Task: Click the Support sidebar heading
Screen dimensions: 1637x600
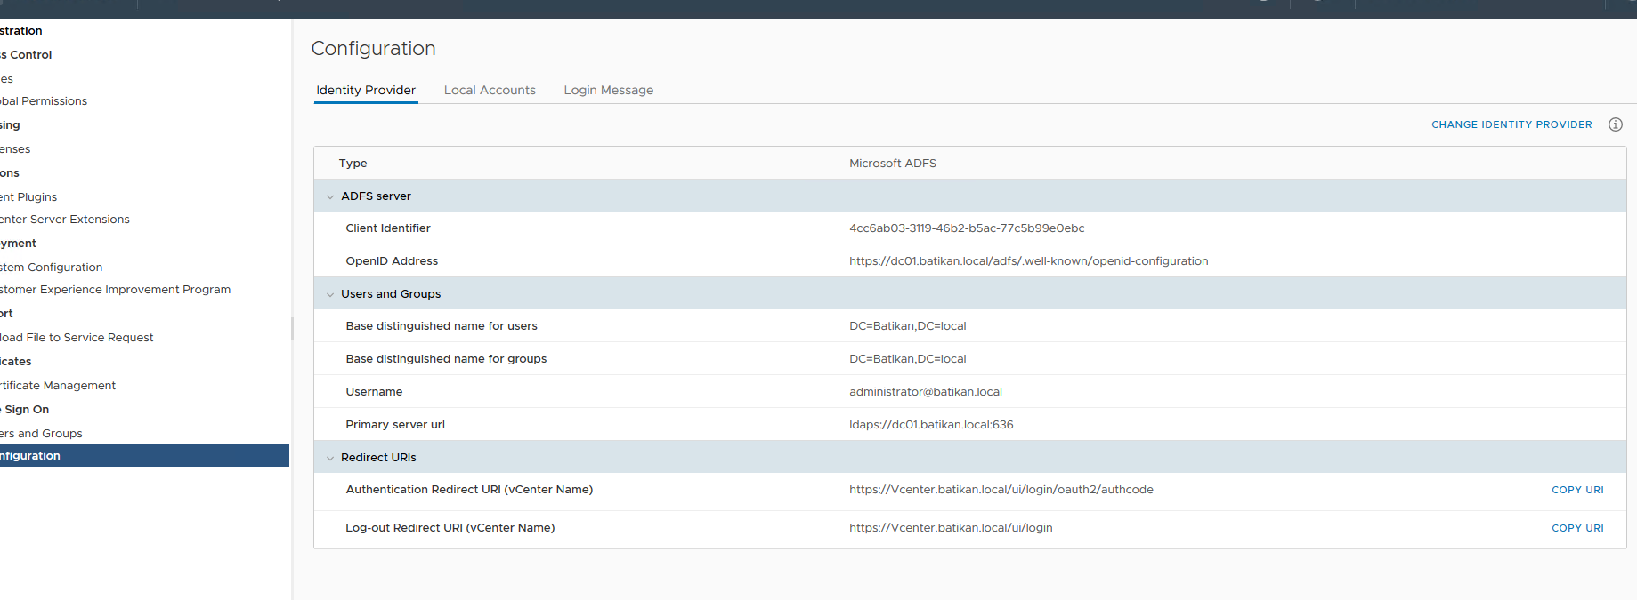Action: click(6, 313)
